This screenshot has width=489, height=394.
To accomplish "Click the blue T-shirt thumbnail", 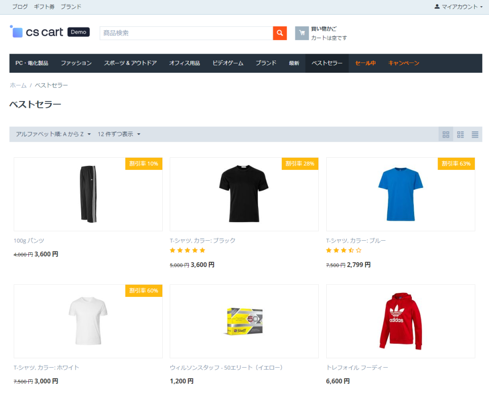I will [x=400, y=194].
